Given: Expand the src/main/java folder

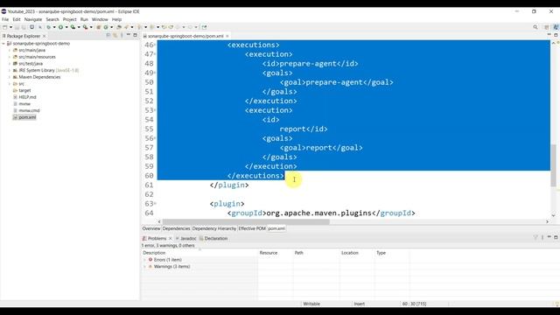Looking at the screenshot, I should 10,51.
